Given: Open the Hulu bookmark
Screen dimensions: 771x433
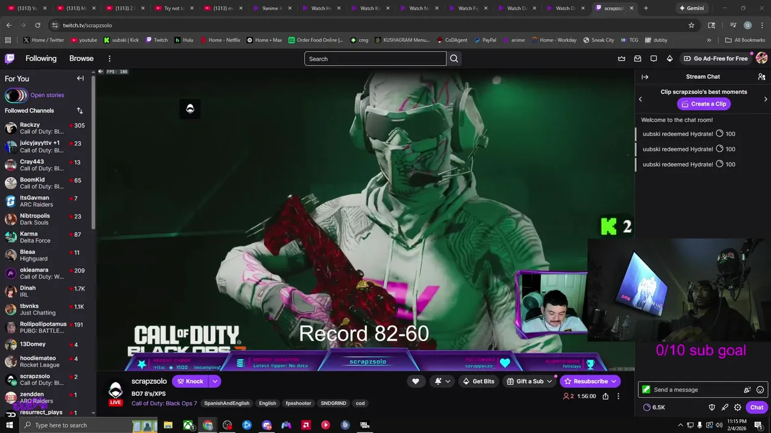Looking at the screenshot, I should (184, 40).
